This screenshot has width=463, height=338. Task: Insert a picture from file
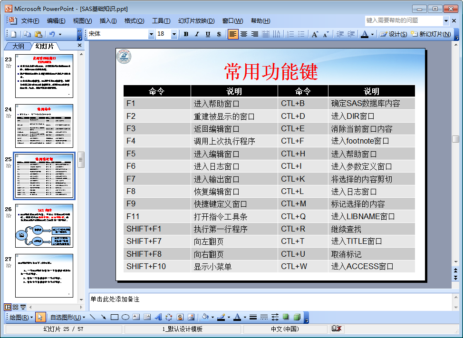pos(191,318)
